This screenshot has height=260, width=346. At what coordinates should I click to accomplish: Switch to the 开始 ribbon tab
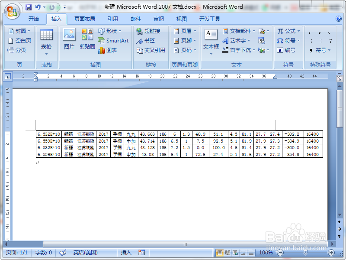point(34,19)
